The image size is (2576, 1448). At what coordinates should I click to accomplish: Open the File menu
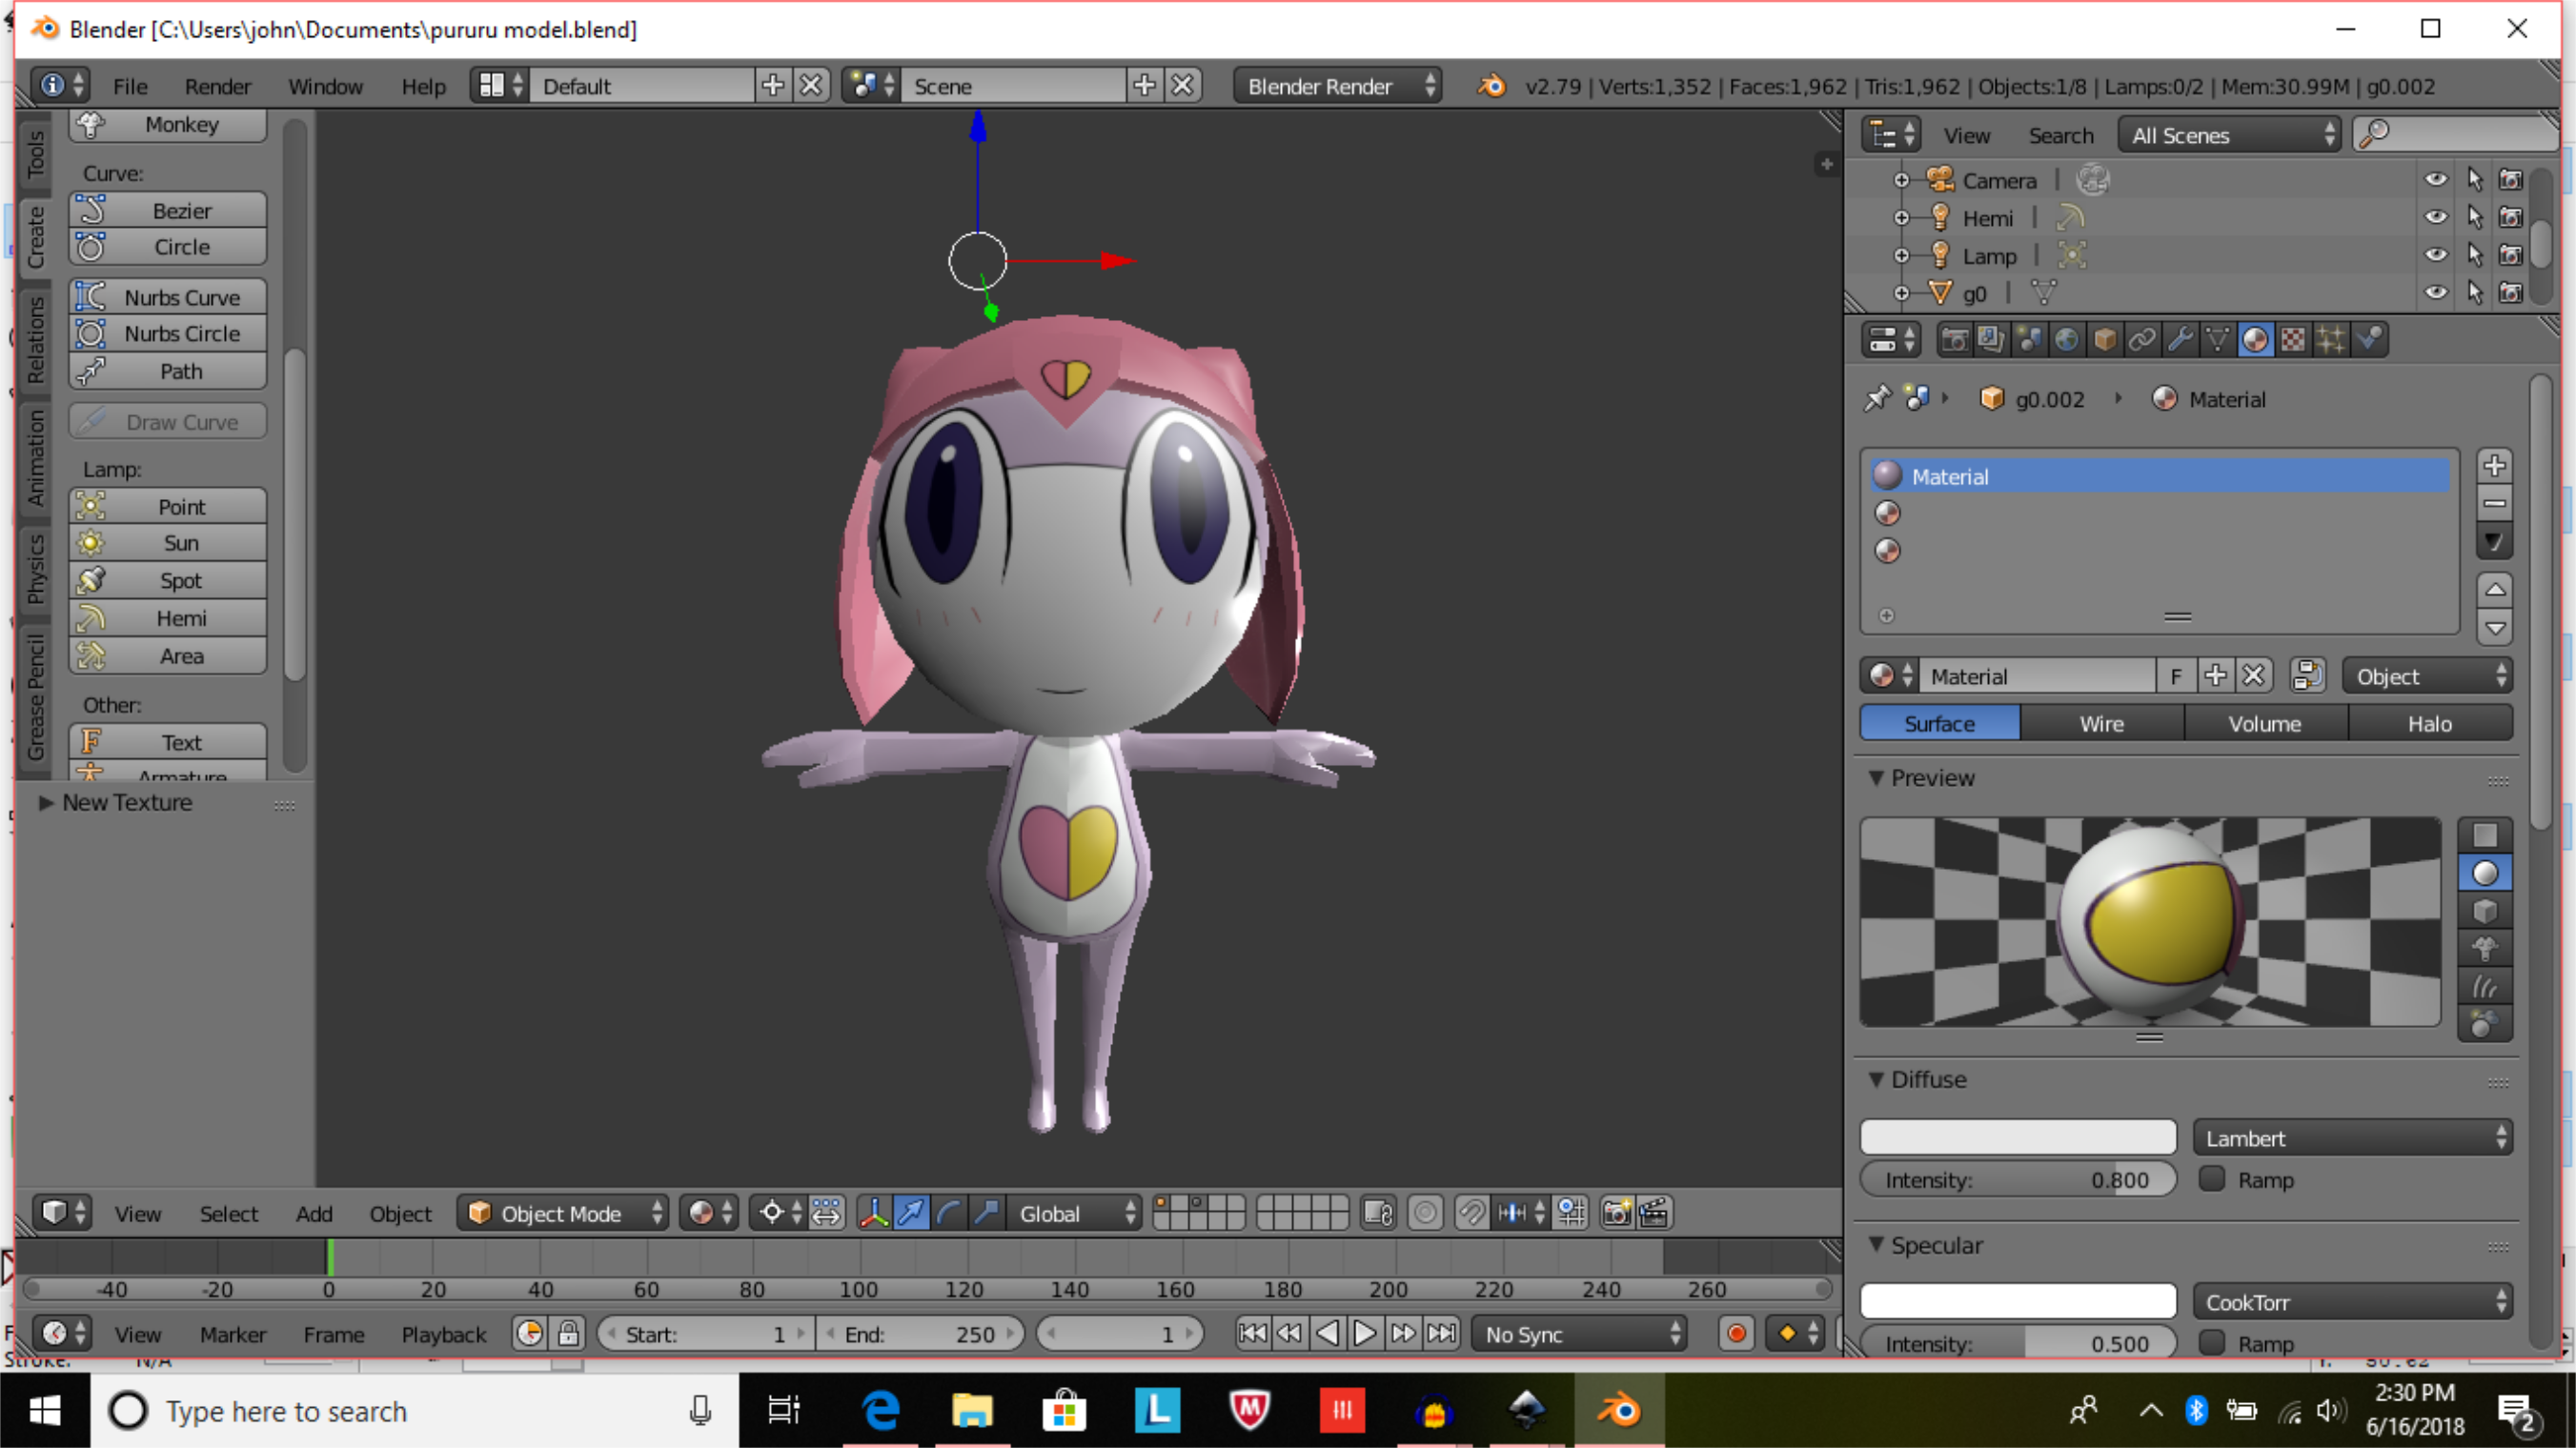click(x=130, y=86)
